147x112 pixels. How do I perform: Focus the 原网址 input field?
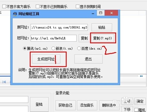[x=59, y=27]
